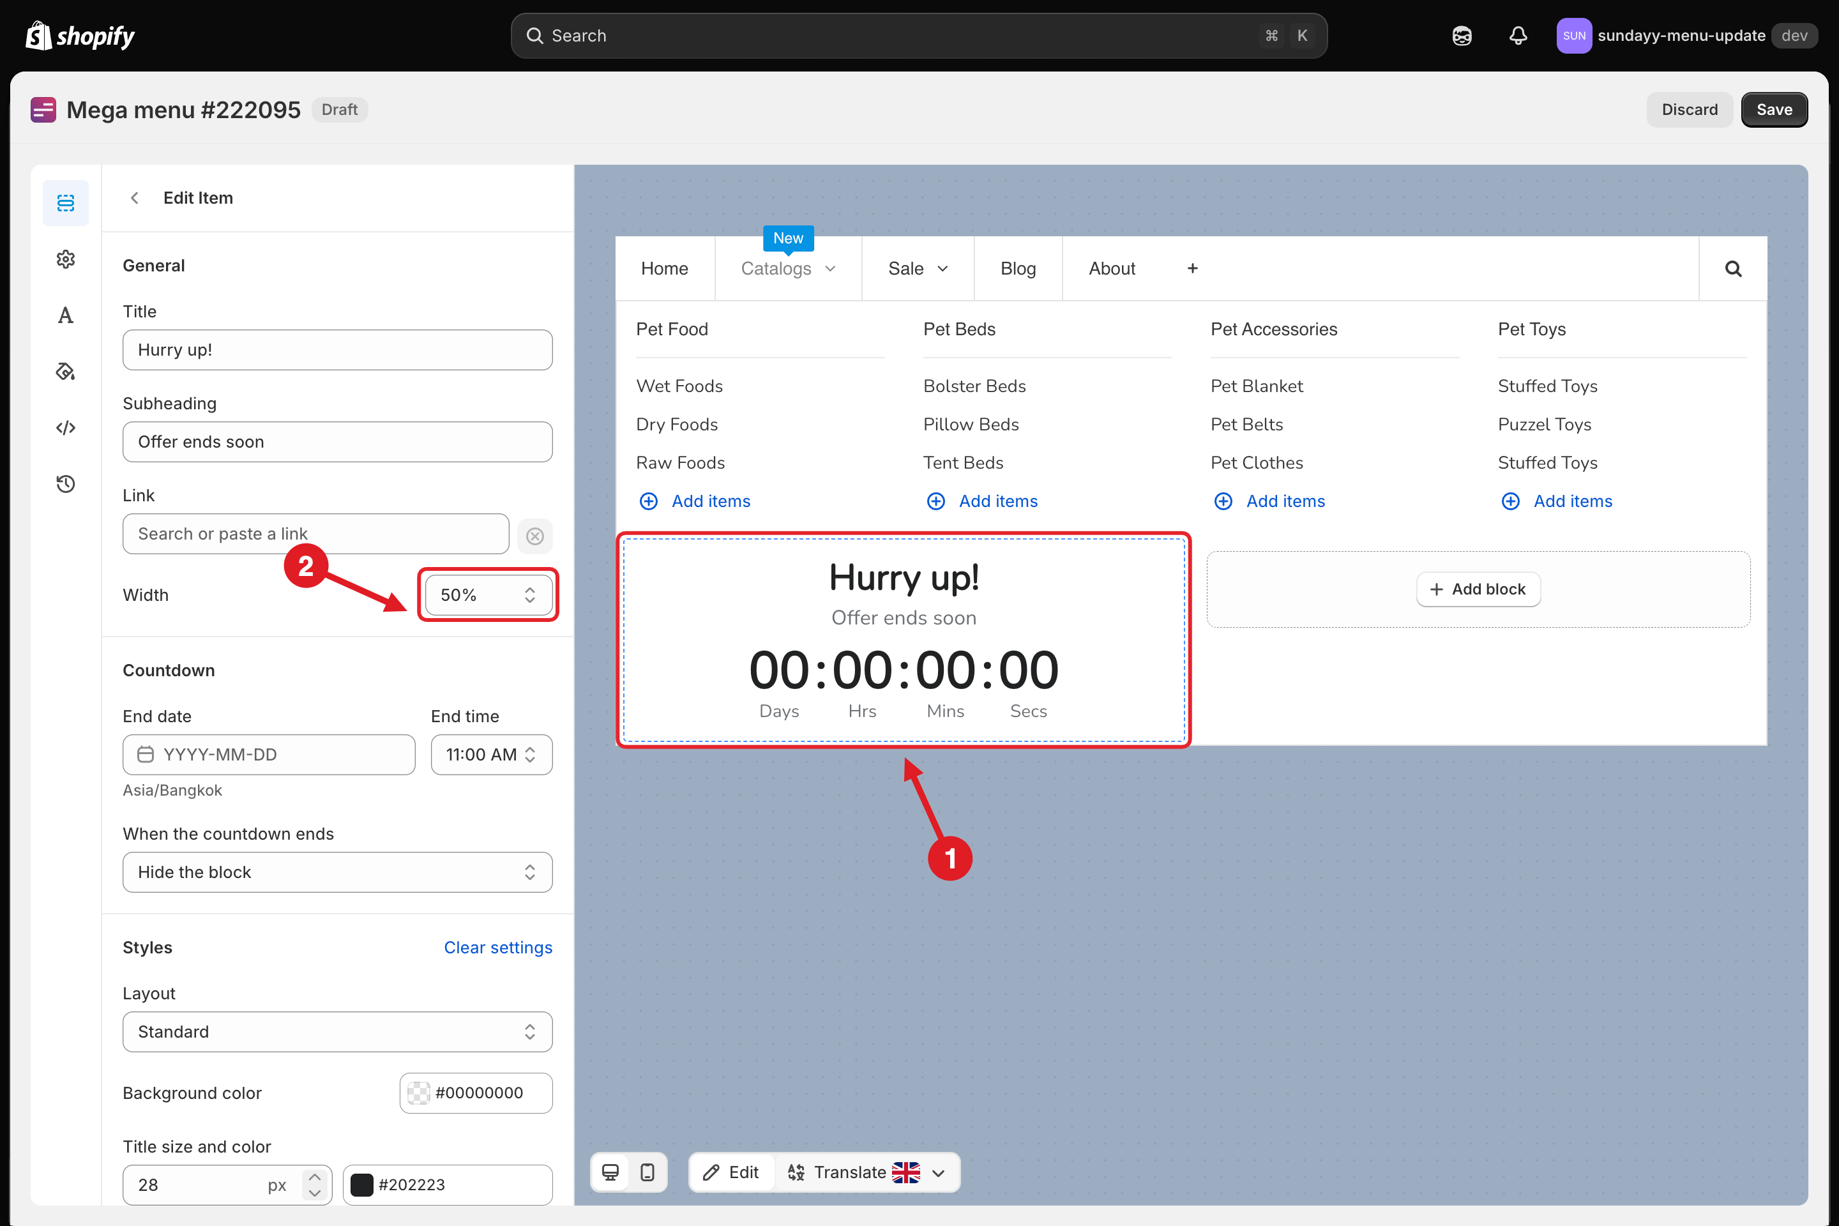This screenshot has width=1839, height=1226.
Task: Open sundayy-menu-update account menu
Action: click(1686, 36)
